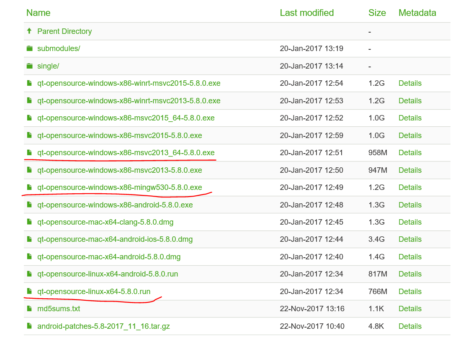The image size is (471, 338).
Task: Download qt-opensource-windows-x86-android-5.8.0.exe
Action: pyautogui.click(x=115, y=205)
